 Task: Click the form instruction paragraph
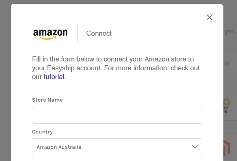pos(116,68)
